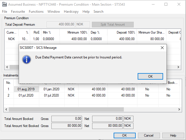Minimize the Assumed Business window
The width and height of the screenshot is (186, 140).
pyautogui.click(x=153, y=5)
